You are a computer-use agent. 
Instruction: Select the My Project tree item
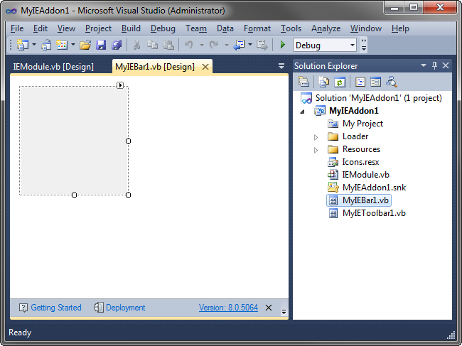point(362,124)
